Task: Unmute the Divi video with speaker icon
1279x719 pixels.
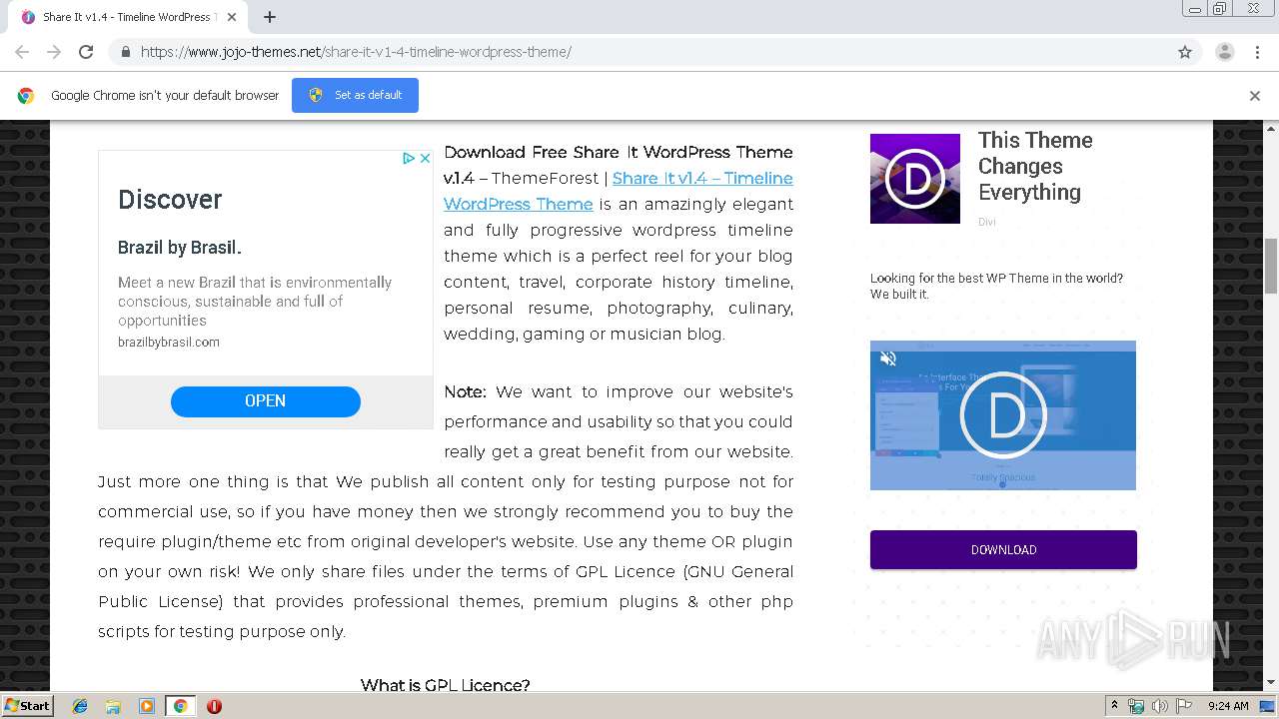Action: point(887,359)
